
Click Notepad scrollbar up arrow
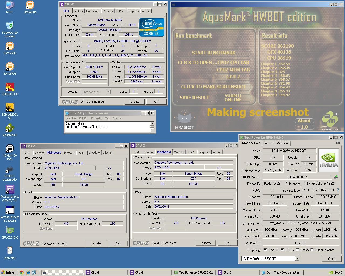tap(152, 124)
